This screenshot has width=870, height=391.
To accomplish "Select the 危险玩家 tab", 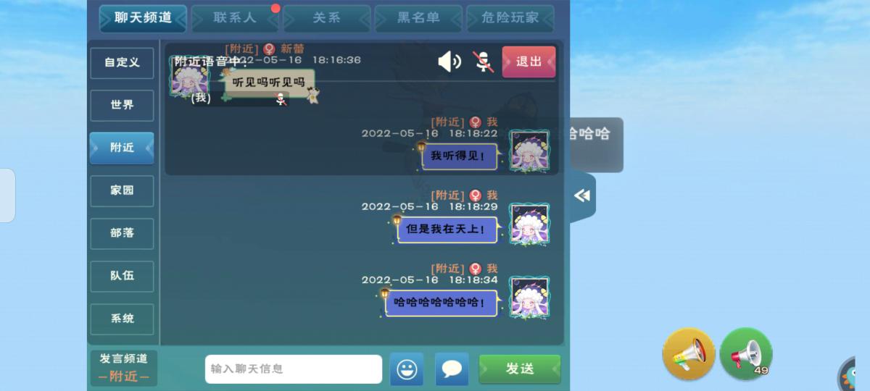I will pos(510,18).
